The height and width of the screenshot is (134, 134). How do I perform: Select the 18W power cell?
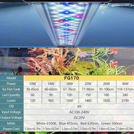[69, 84]
